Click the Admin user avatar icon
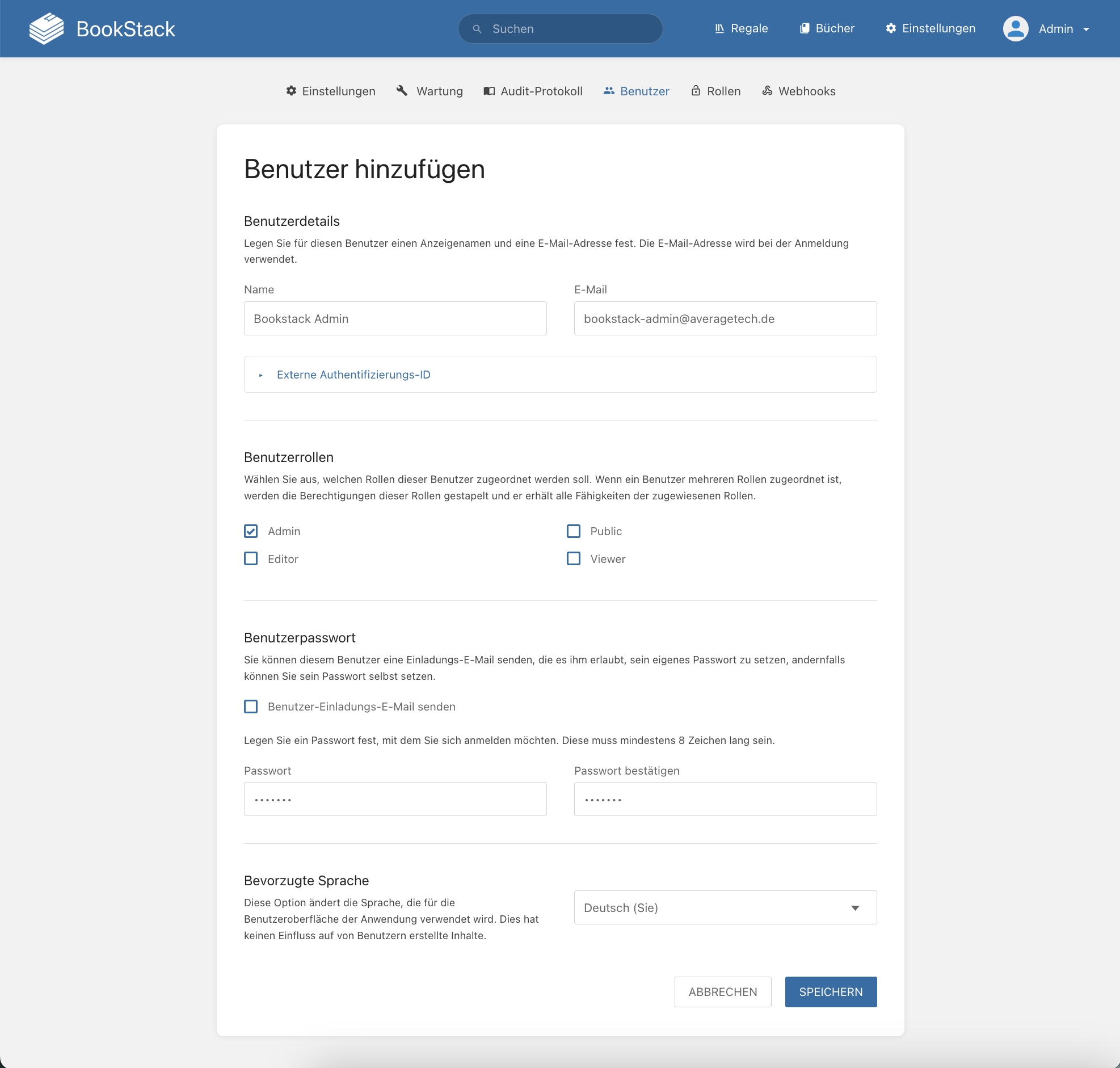This screenshot has width=1120, height=1068. coord(1015,28)
